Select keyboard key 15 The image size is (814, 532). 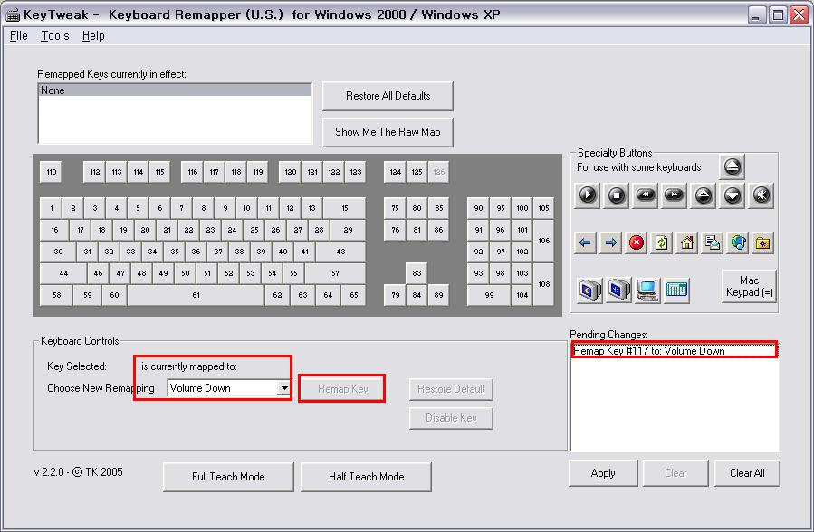click(x=345, y=208)
